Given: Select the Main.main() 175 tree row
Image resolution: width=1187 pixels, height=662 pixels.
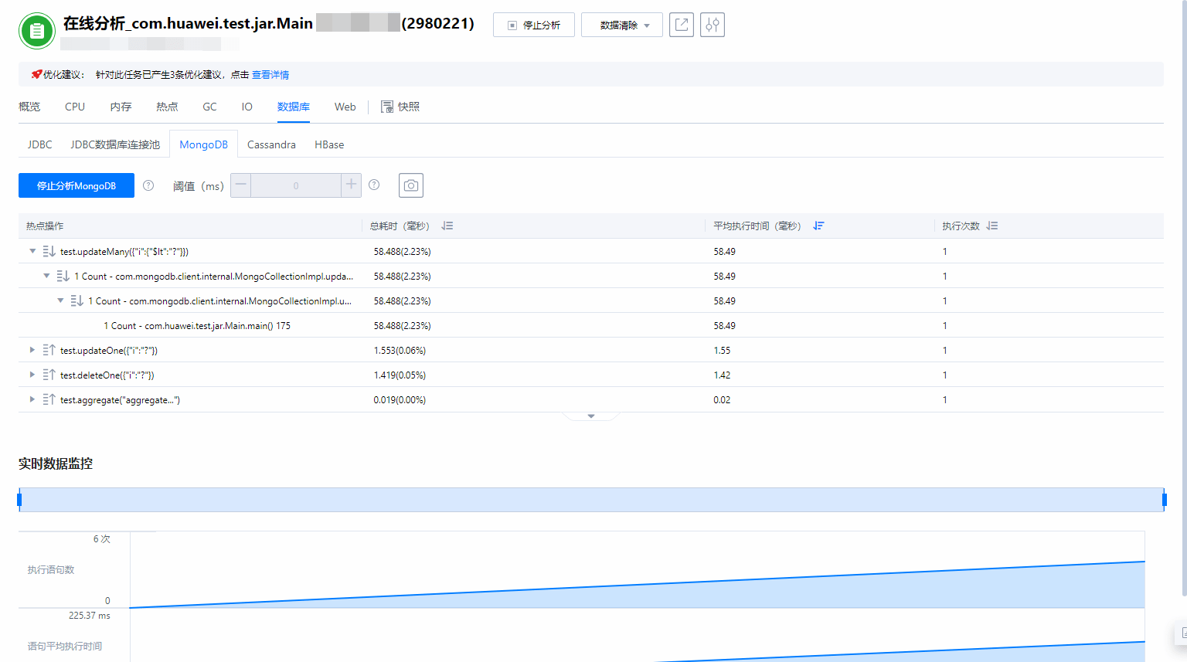Looking at the screenshot, I should (x=591, y=325).
